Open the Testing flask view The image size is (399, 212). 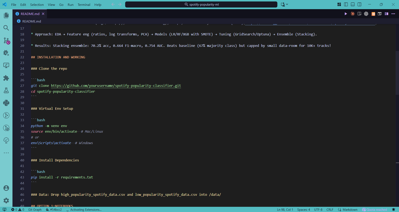(x=6, y=90)
